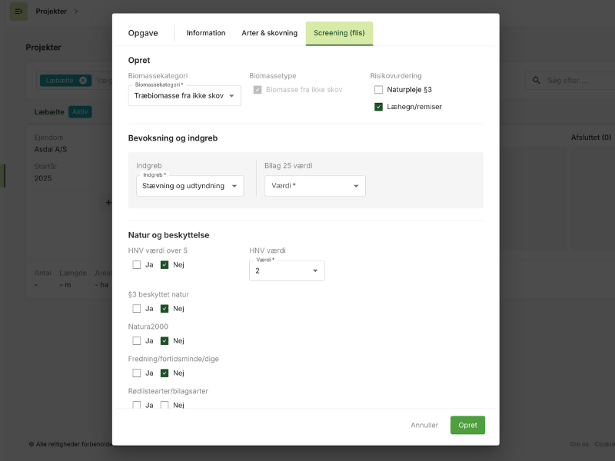Select the Screening (flis) tab
The height and width of the screenshot is (461, 615).
(339, 33)
